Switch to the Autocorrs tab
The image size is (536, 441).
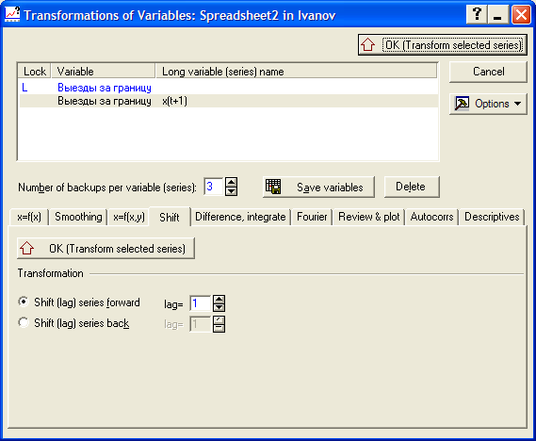tap(431, 217)
